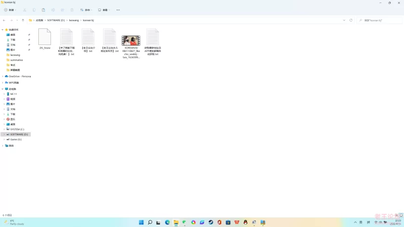
Task: Click the Delete trash icon in toolbar
Action: (x=72, y=10)
